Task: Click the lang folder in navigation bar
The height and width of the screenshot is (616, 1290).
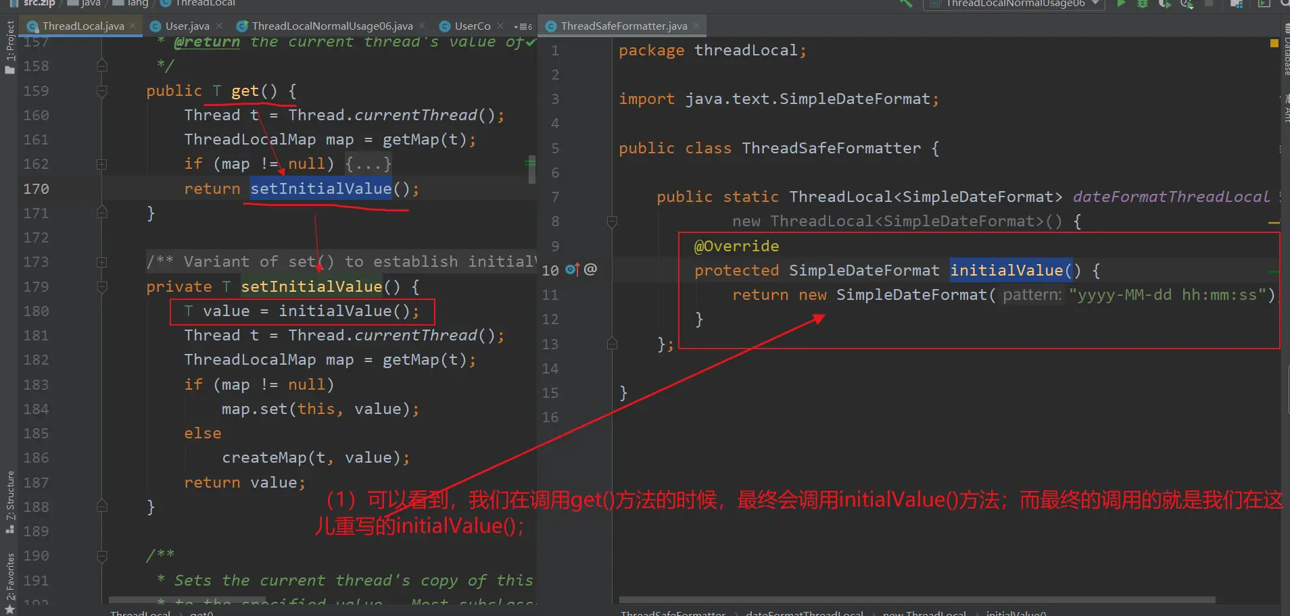Action: [x=130, y=3]
